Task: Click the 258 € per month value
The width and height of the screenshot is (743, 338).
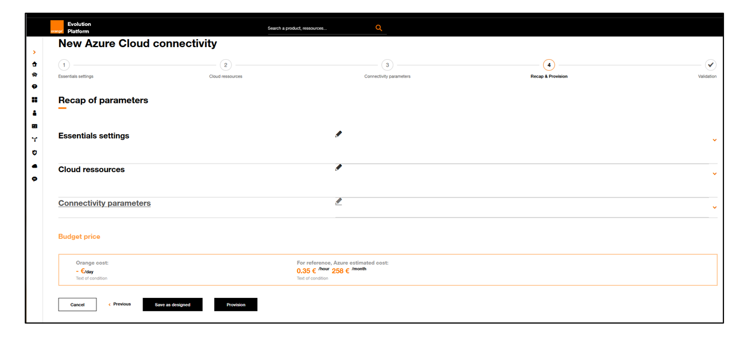Action: coord(349,270)
